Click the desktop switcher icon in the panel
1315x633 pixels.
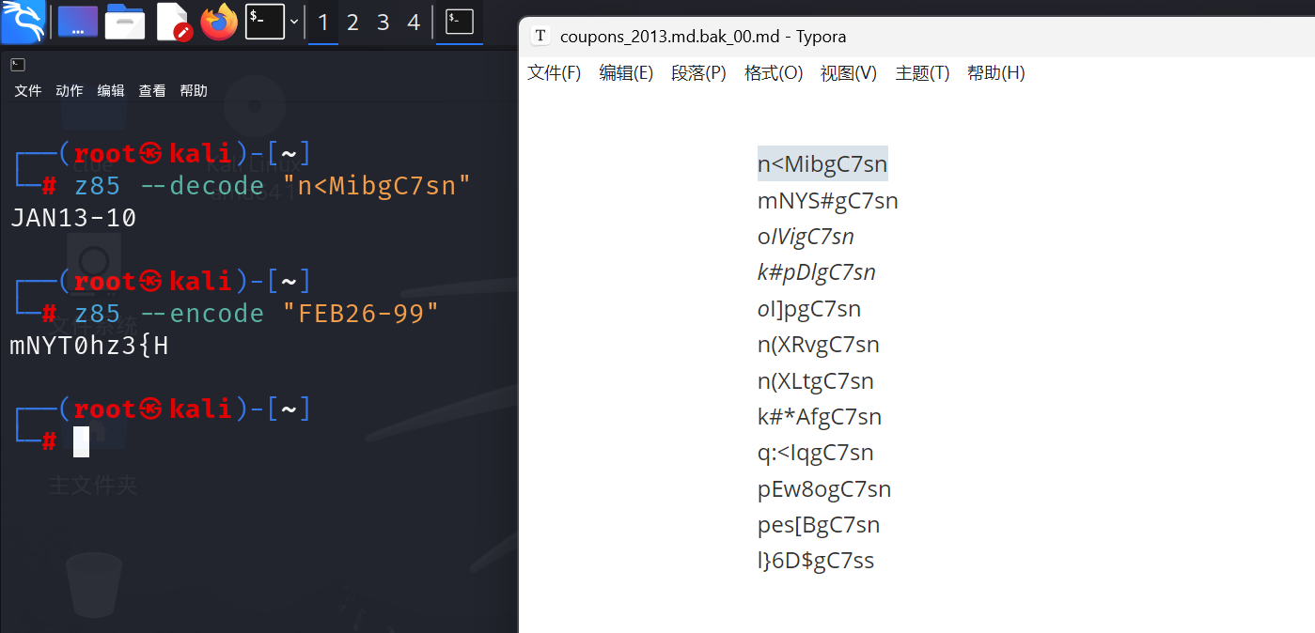[x=78, y=22]
